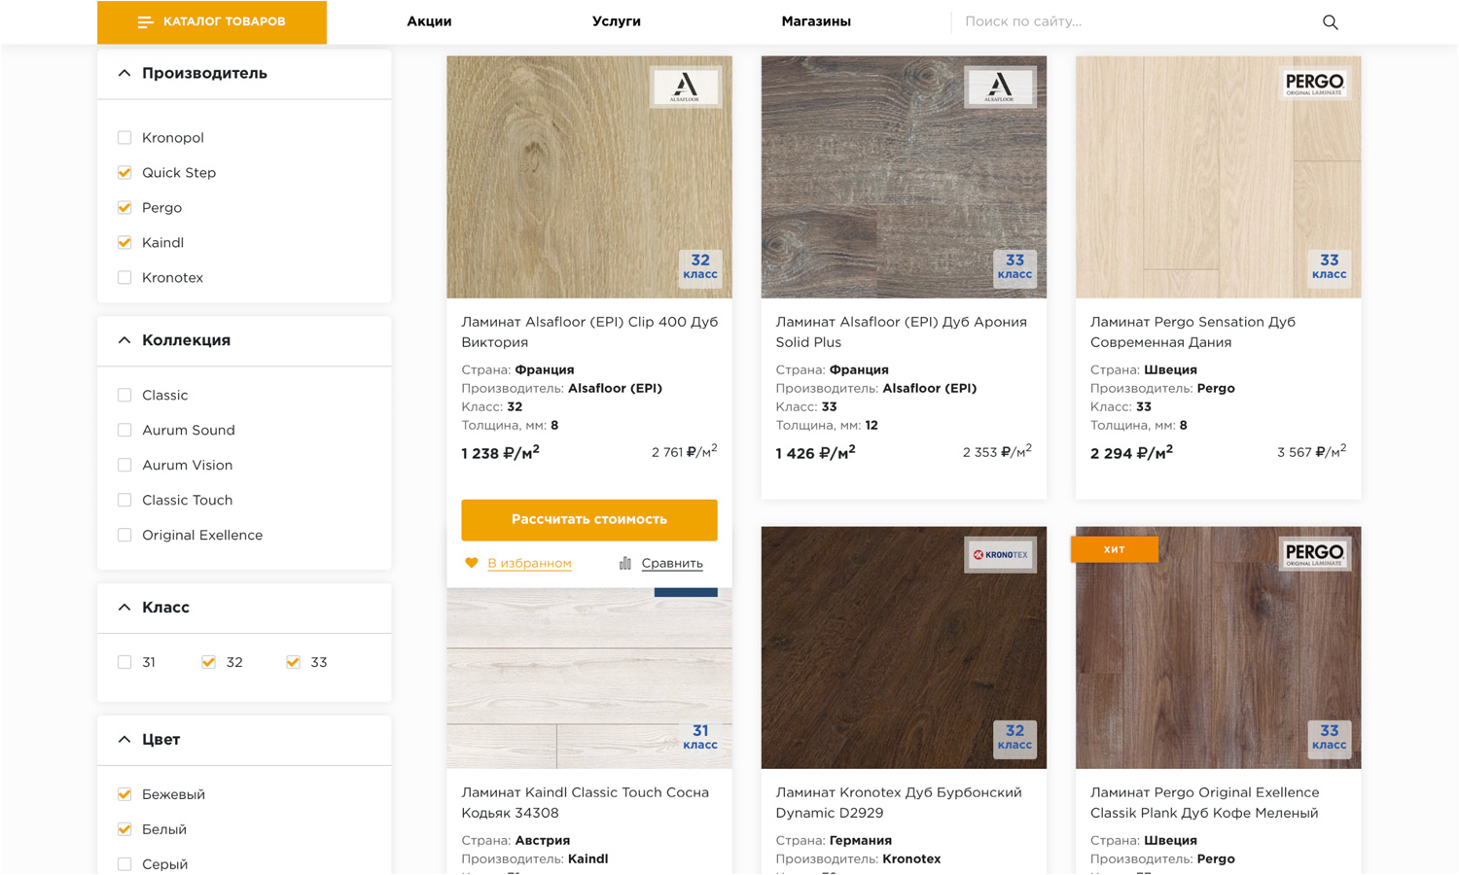This screenshot has width=1459, height=875.
Task: Click the Сравнить link
Action: [x=671, y=563]
